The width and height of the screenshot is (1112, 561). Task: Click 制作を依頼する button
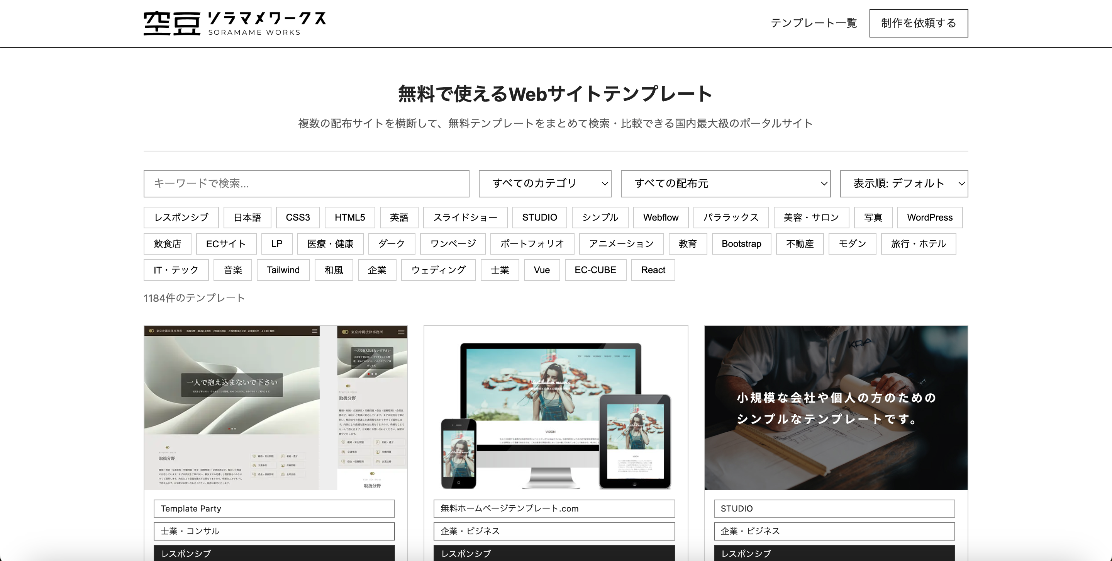point(918,23)
